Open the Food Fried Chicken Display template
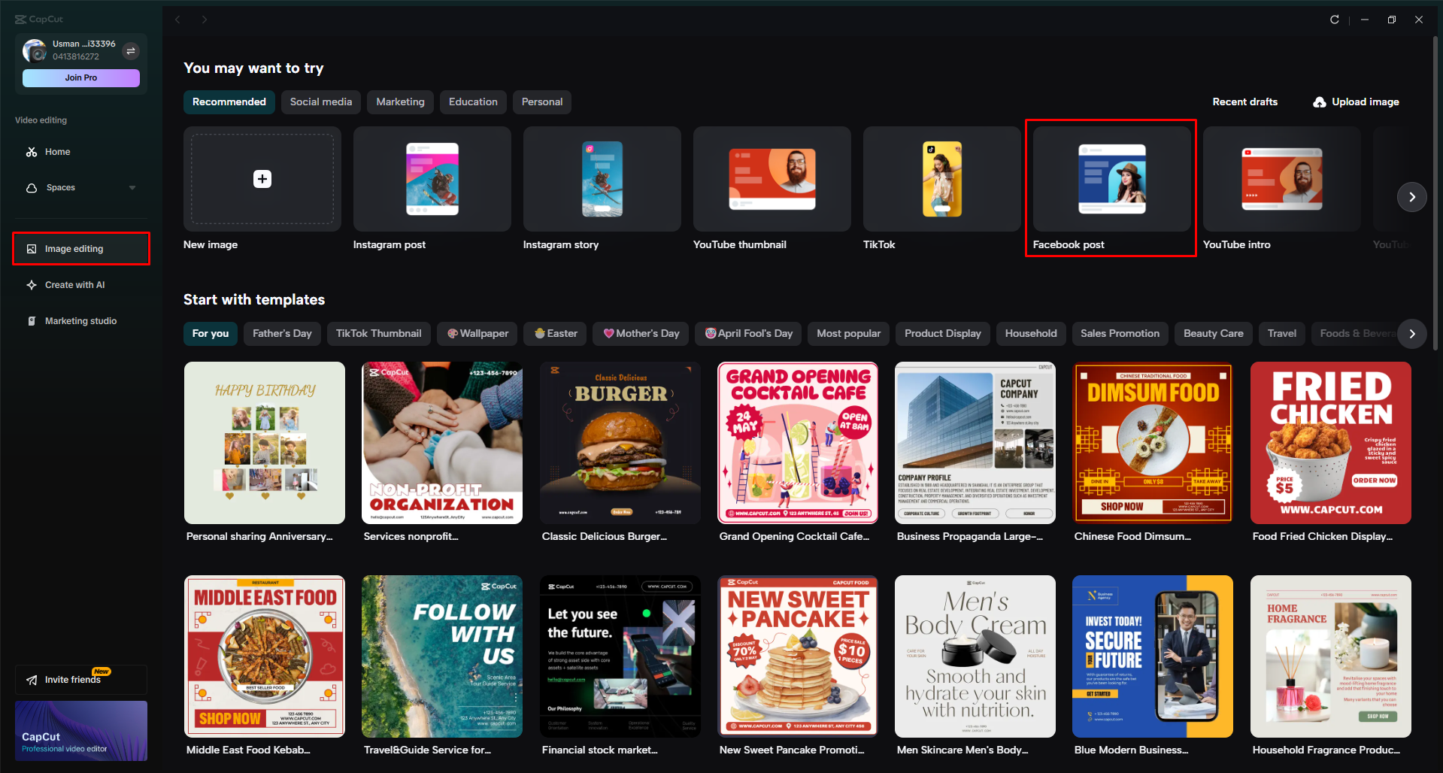1443x773 pixels. point(1331,443)
